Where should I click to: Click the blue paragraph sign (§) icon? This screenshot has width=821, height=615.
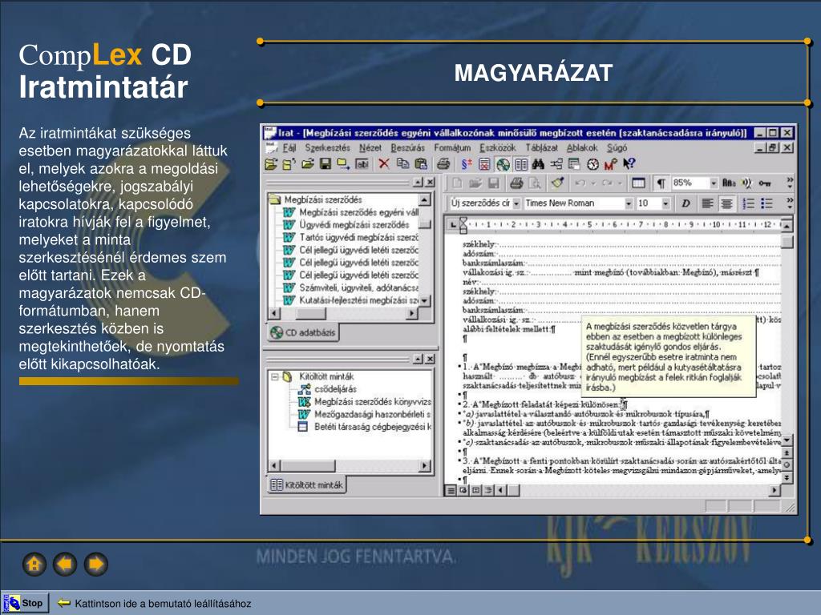[x=466, y=164]
